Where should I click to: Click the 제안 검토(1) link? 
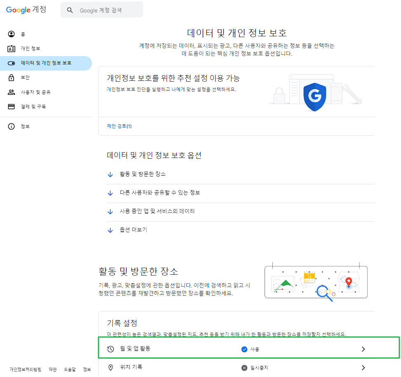[x=119, y=127]
